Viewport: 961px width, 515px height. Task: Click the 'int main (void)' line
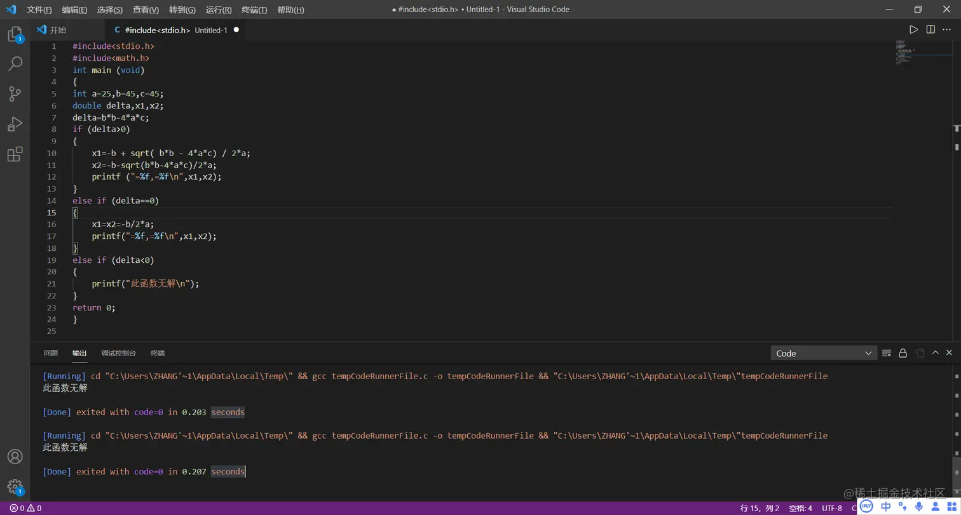click(109, 70)
